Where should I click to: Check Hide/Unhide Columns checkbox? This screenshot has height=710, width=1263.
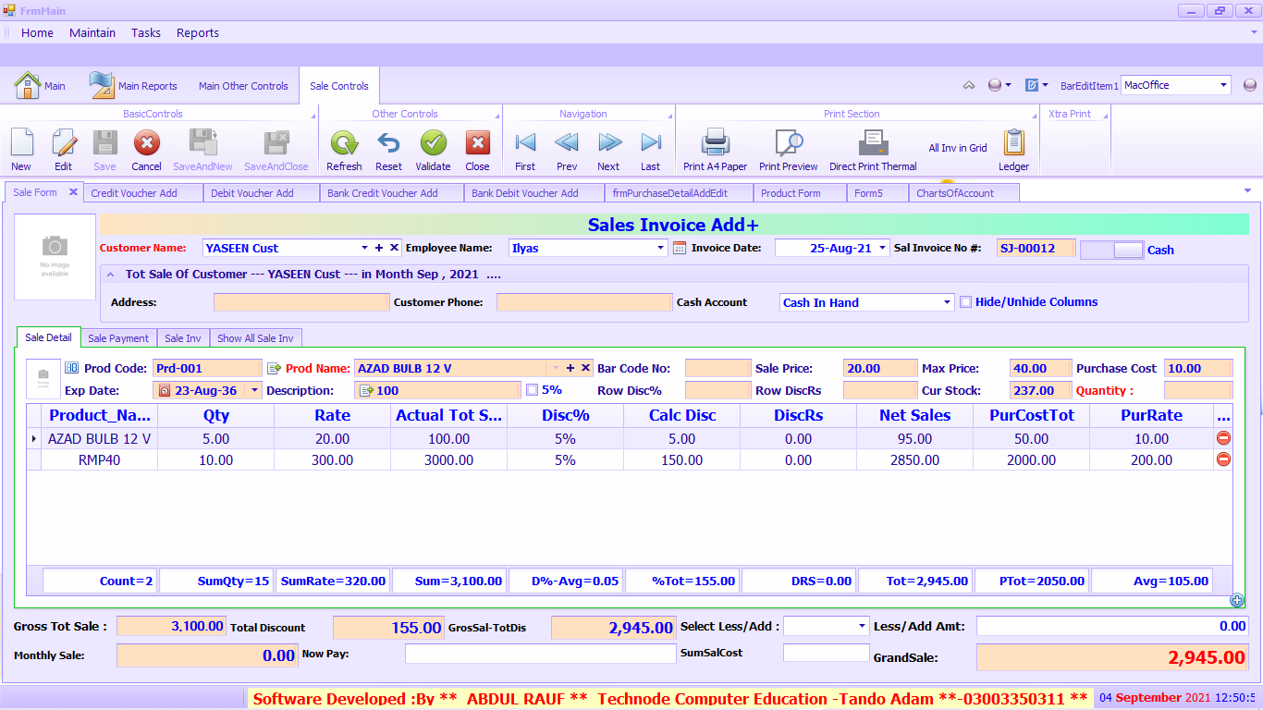(x=965, y=302)
